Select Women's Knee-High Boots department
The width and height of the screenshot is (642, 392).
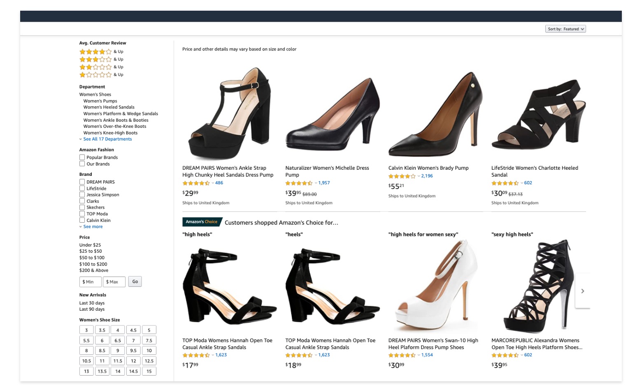[110, 133]
